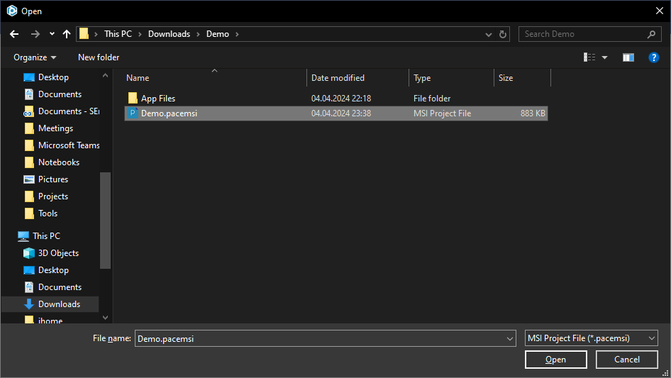Select Downloads in breadcrumb path

[x=169, y=34]
